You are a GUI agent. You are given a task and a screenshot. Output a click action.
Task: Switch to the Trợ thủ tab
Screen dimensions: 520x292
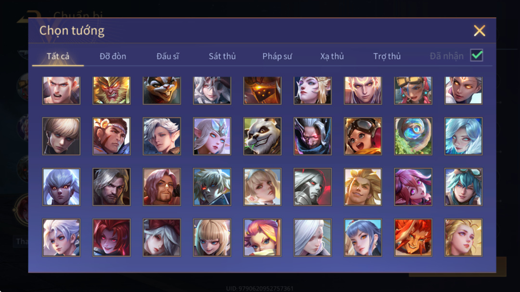pos(387,56)
